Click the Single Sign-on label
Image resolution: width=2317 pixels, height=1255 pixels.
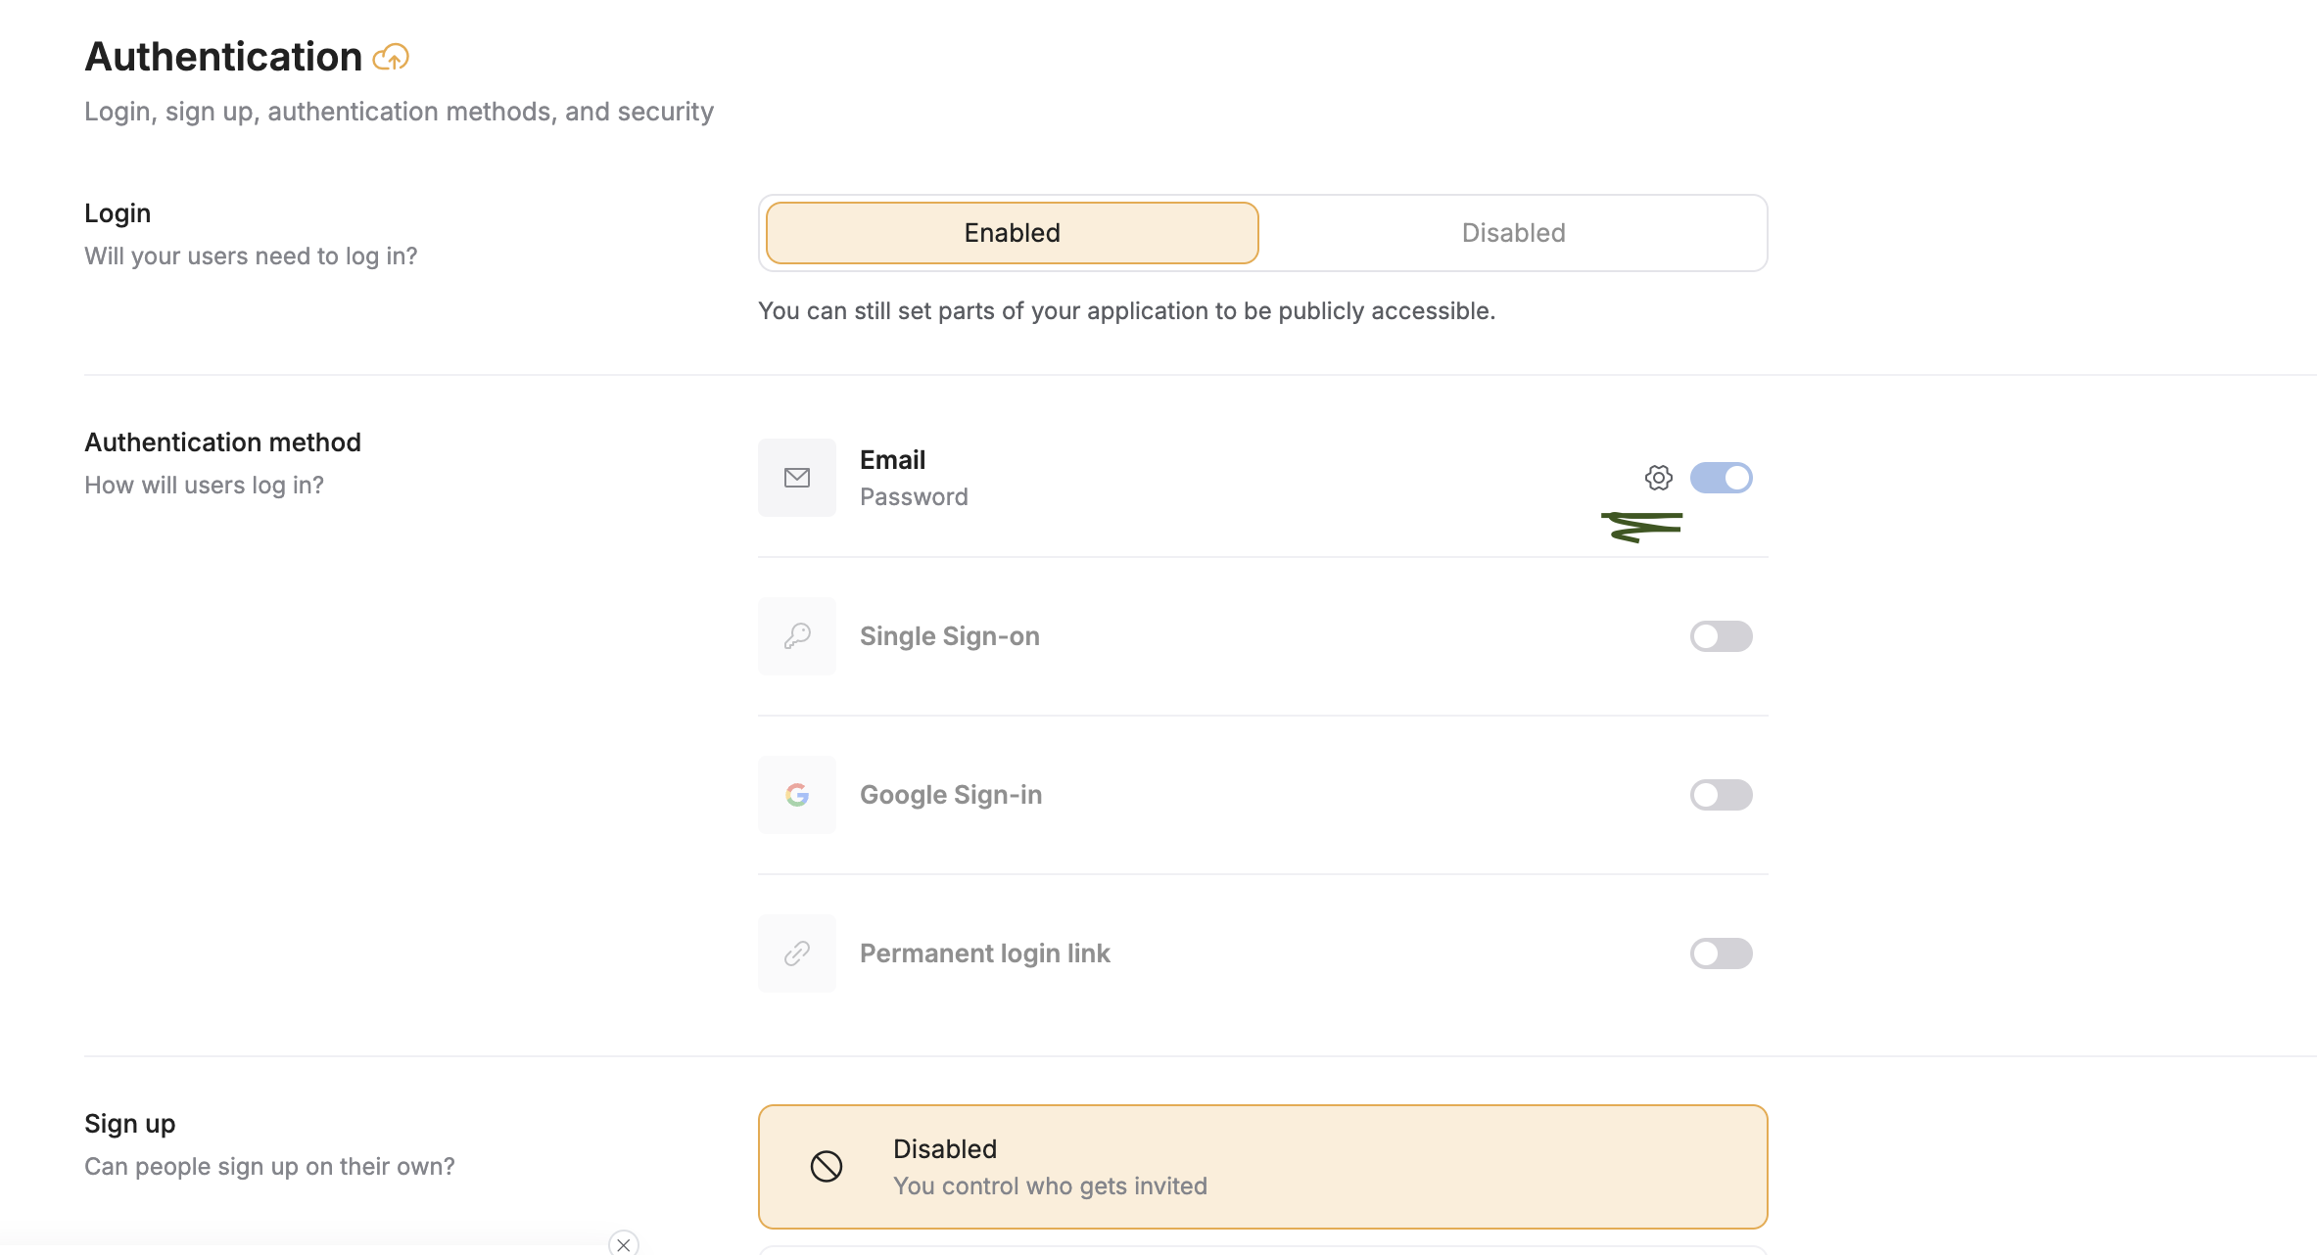click(949, 636)
